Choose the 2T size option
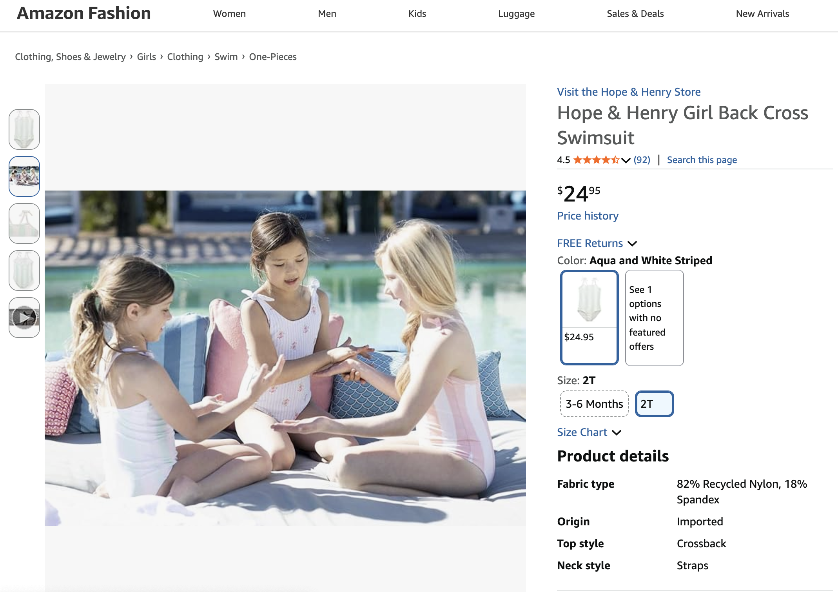This screenshot has height=592, width=838. pyautogui.click(x=654, y=404)
